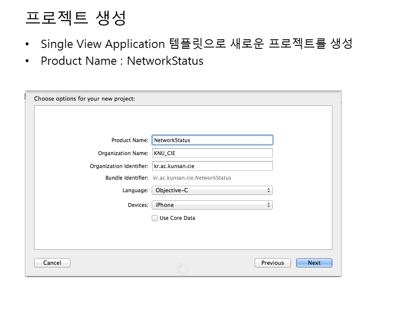
Task: Go back with the Previous button
Action: 272,263
